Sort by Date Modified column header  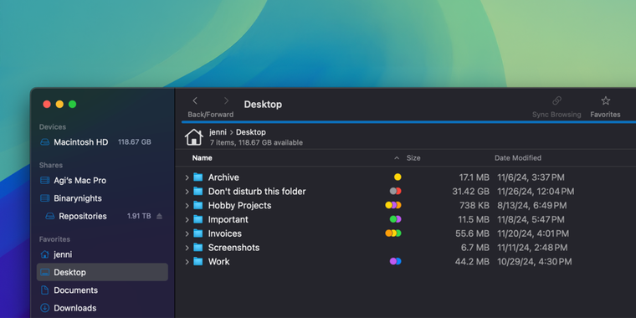[x=517, y=158]
